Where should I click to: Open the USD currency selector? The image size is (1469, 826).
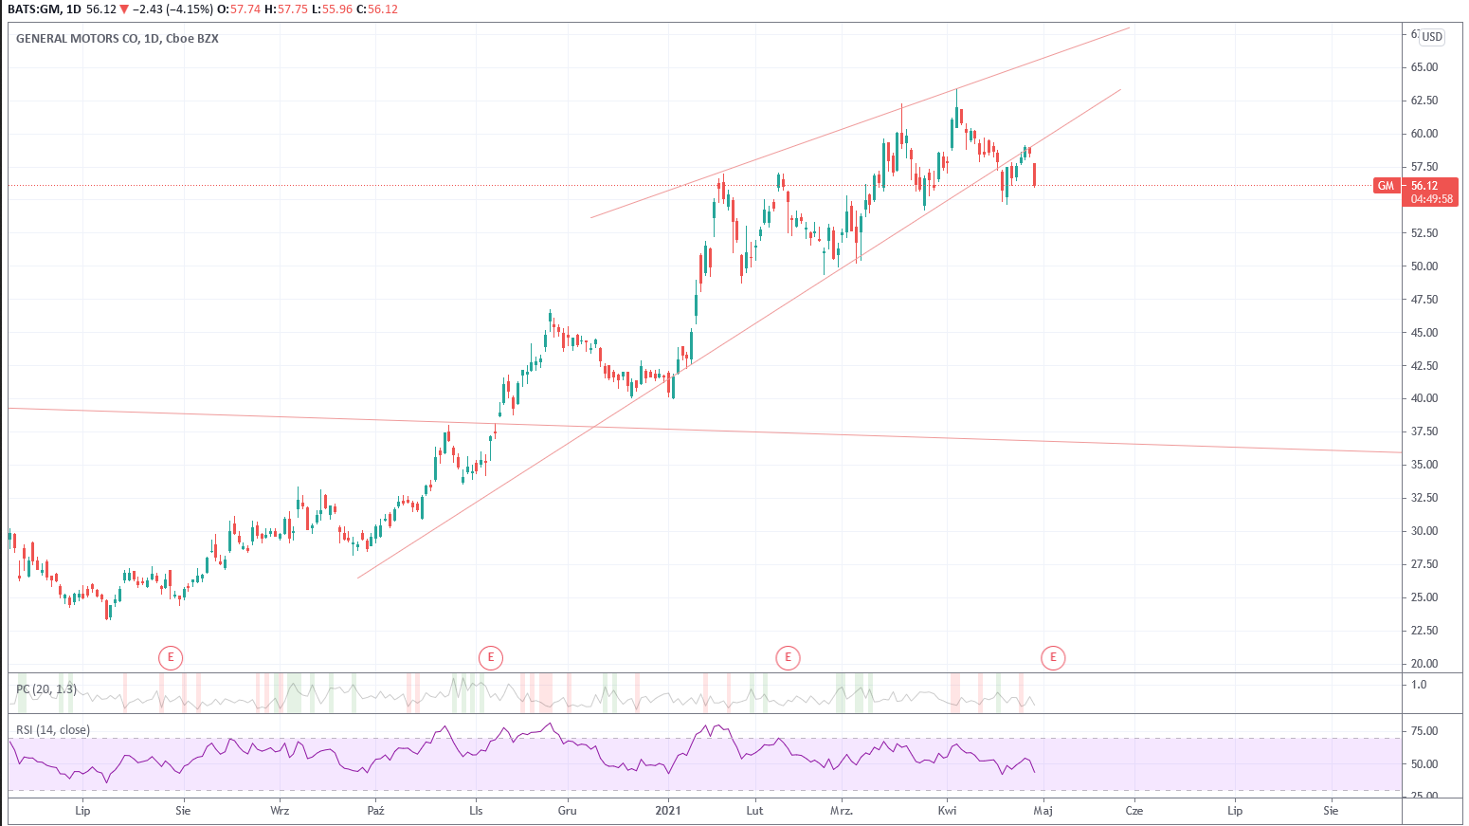click(1431, 37)
